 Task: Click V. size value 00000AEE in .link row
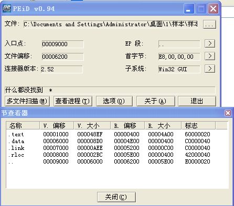[x=90, y=148]
